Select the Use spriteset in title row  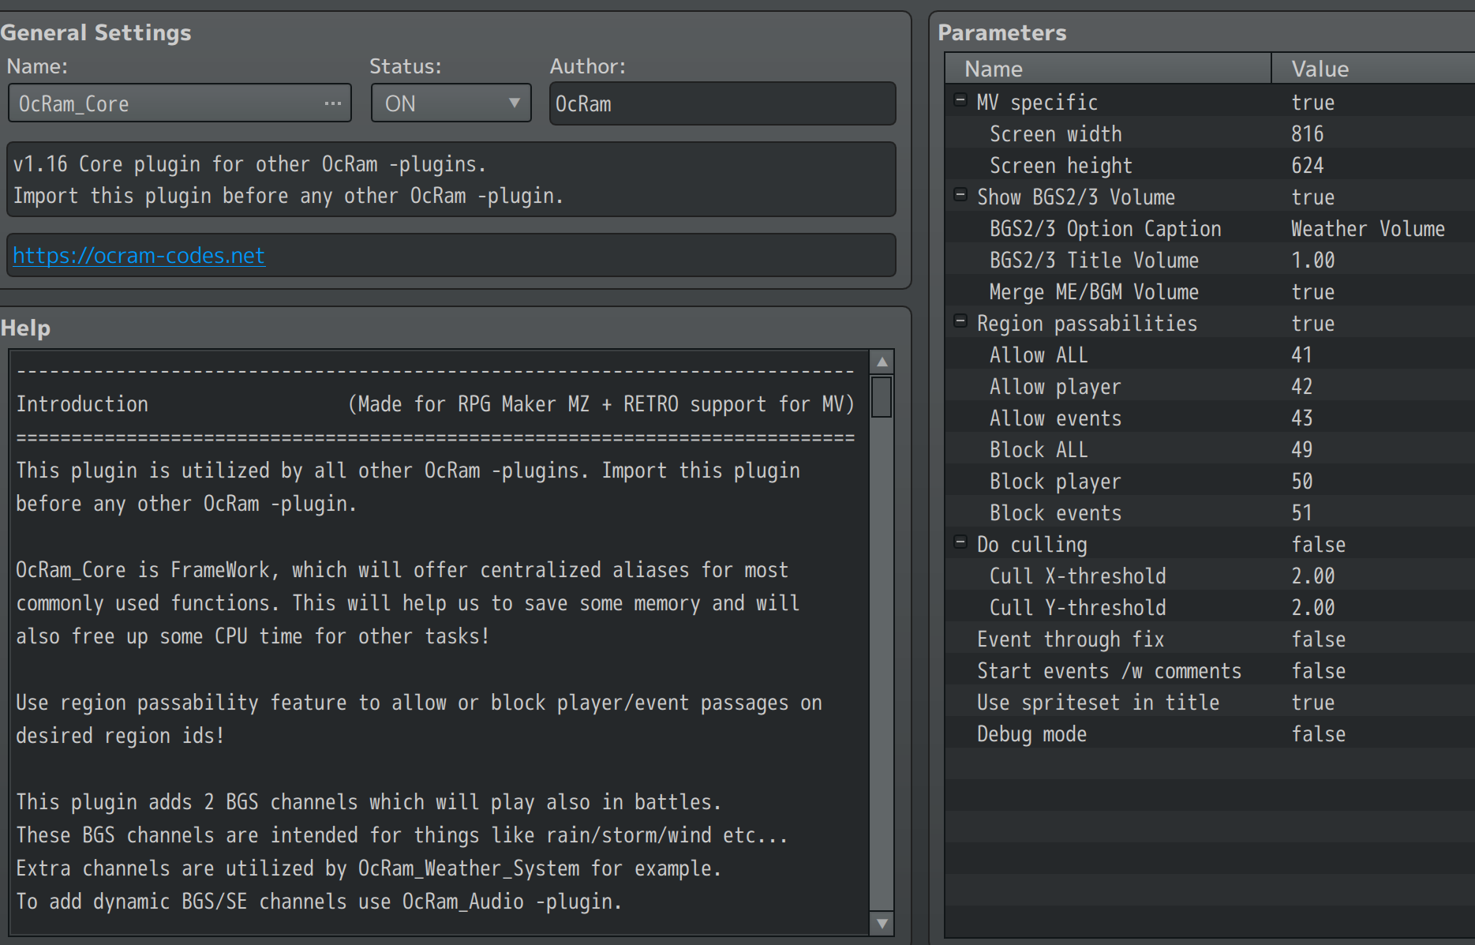1210,703
